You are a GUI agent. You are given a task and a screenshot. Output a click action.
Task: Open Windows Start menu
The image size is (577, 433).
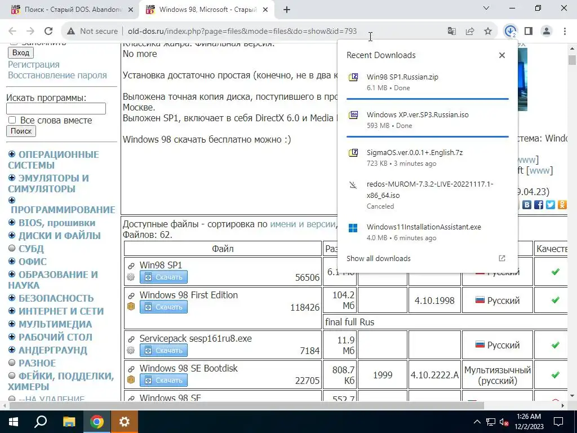[x=14, y=422]
